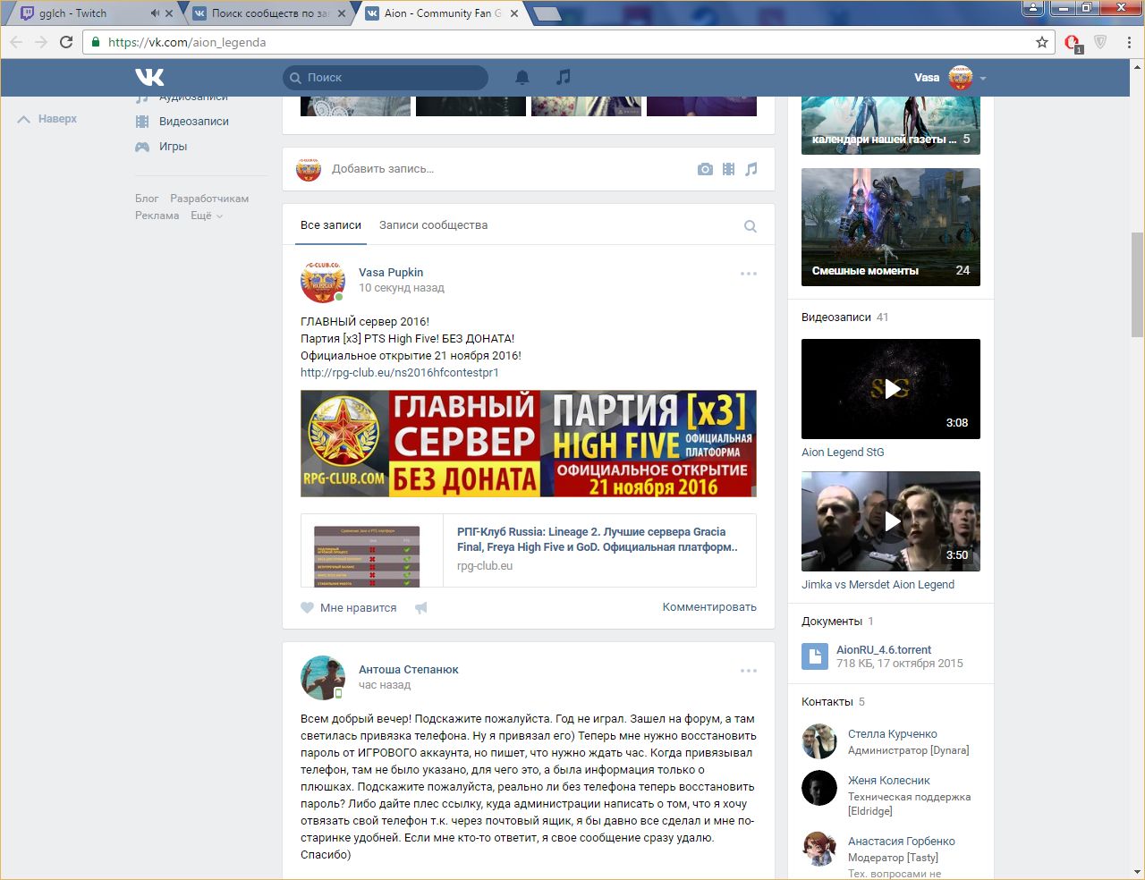Expand Vasa user account dropdown

[983, 79]
